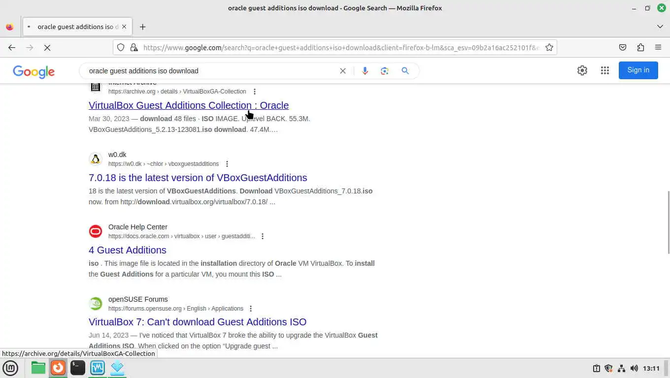Screen dimensions: 670x378
Task: Open the sound volume tray icon
Action: click(634, 368)
